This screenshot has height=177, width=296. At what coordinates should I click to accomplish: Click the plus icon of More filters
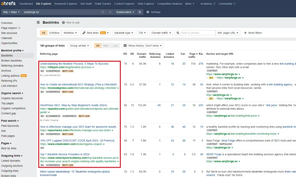[x=245, y=33]
